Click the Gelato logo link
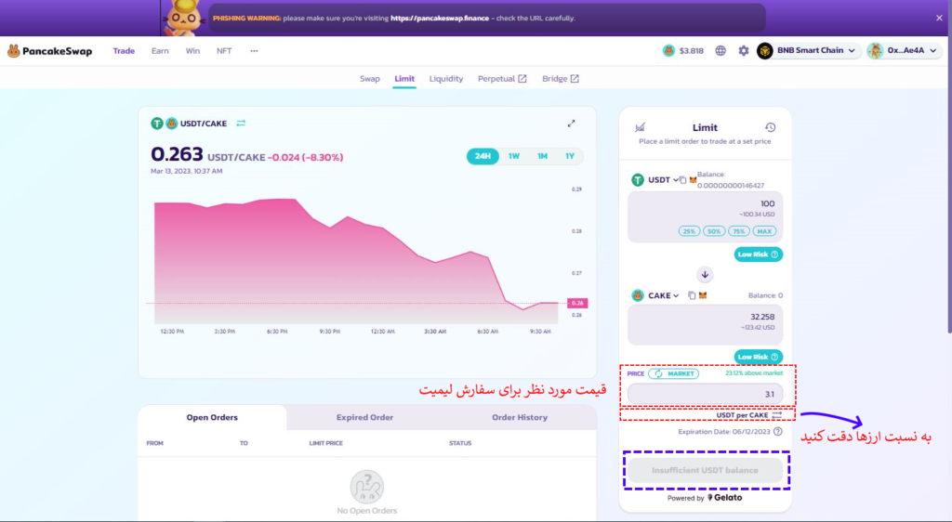The height and width of the screenshot is (522, 952). [725, 498]
